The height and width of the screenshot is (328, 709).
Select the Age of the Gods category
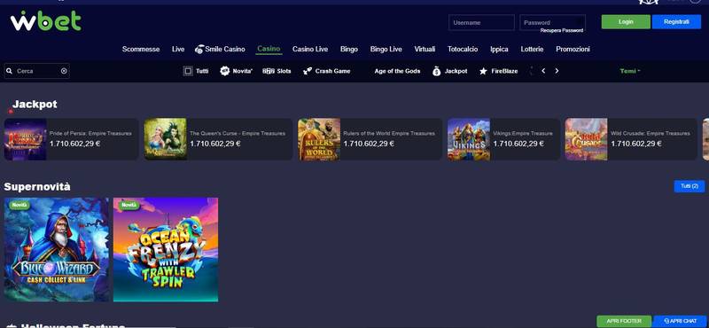[x=397, y=71]
